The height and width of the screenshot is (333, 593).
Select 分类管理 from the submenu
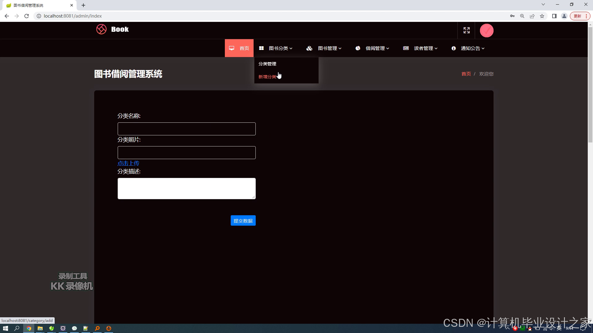click(267, 64)
